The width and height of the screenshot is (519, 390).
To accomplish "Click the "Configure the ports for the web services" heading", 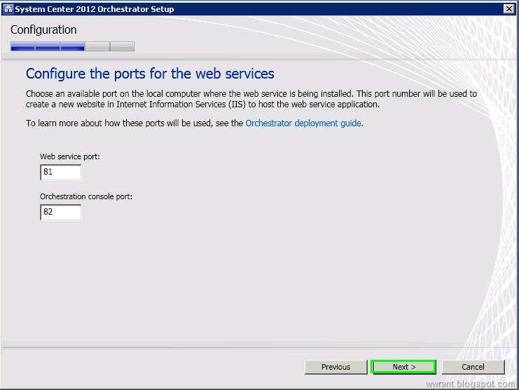I will point(150,74).
